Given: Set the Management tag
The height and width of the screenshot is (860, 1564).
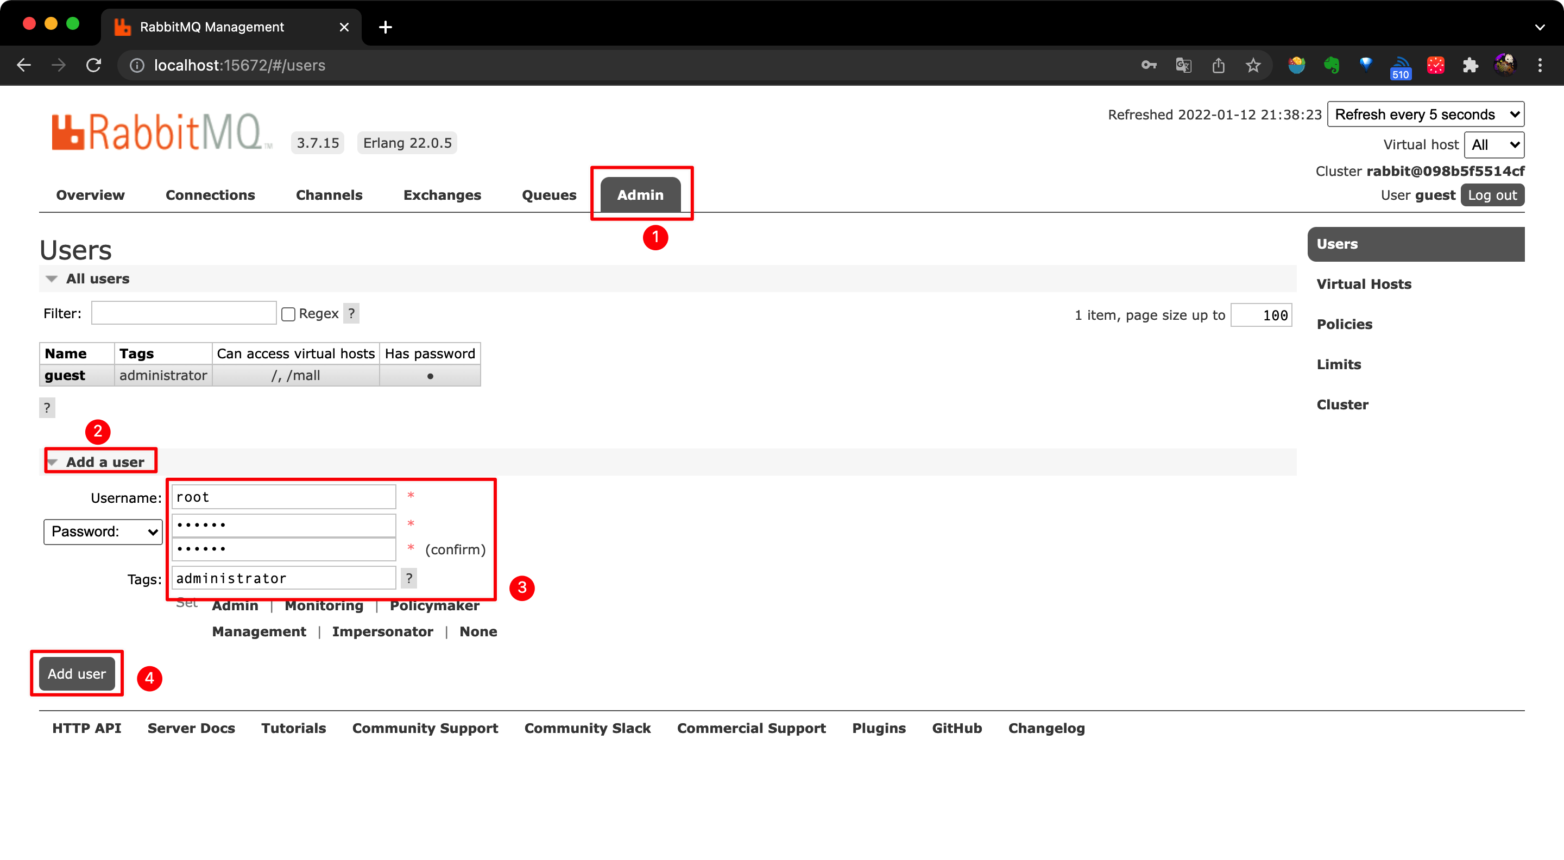Looking at the screenshot, I should coord(258,632).
